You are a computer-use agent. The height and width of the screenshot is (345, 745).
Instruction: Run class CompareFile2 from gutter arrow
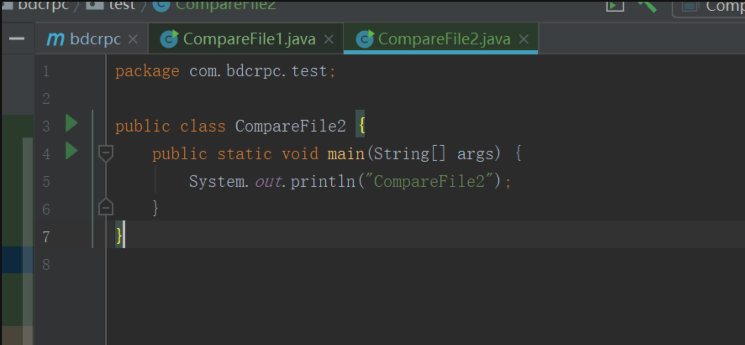[x=71, y=124]
